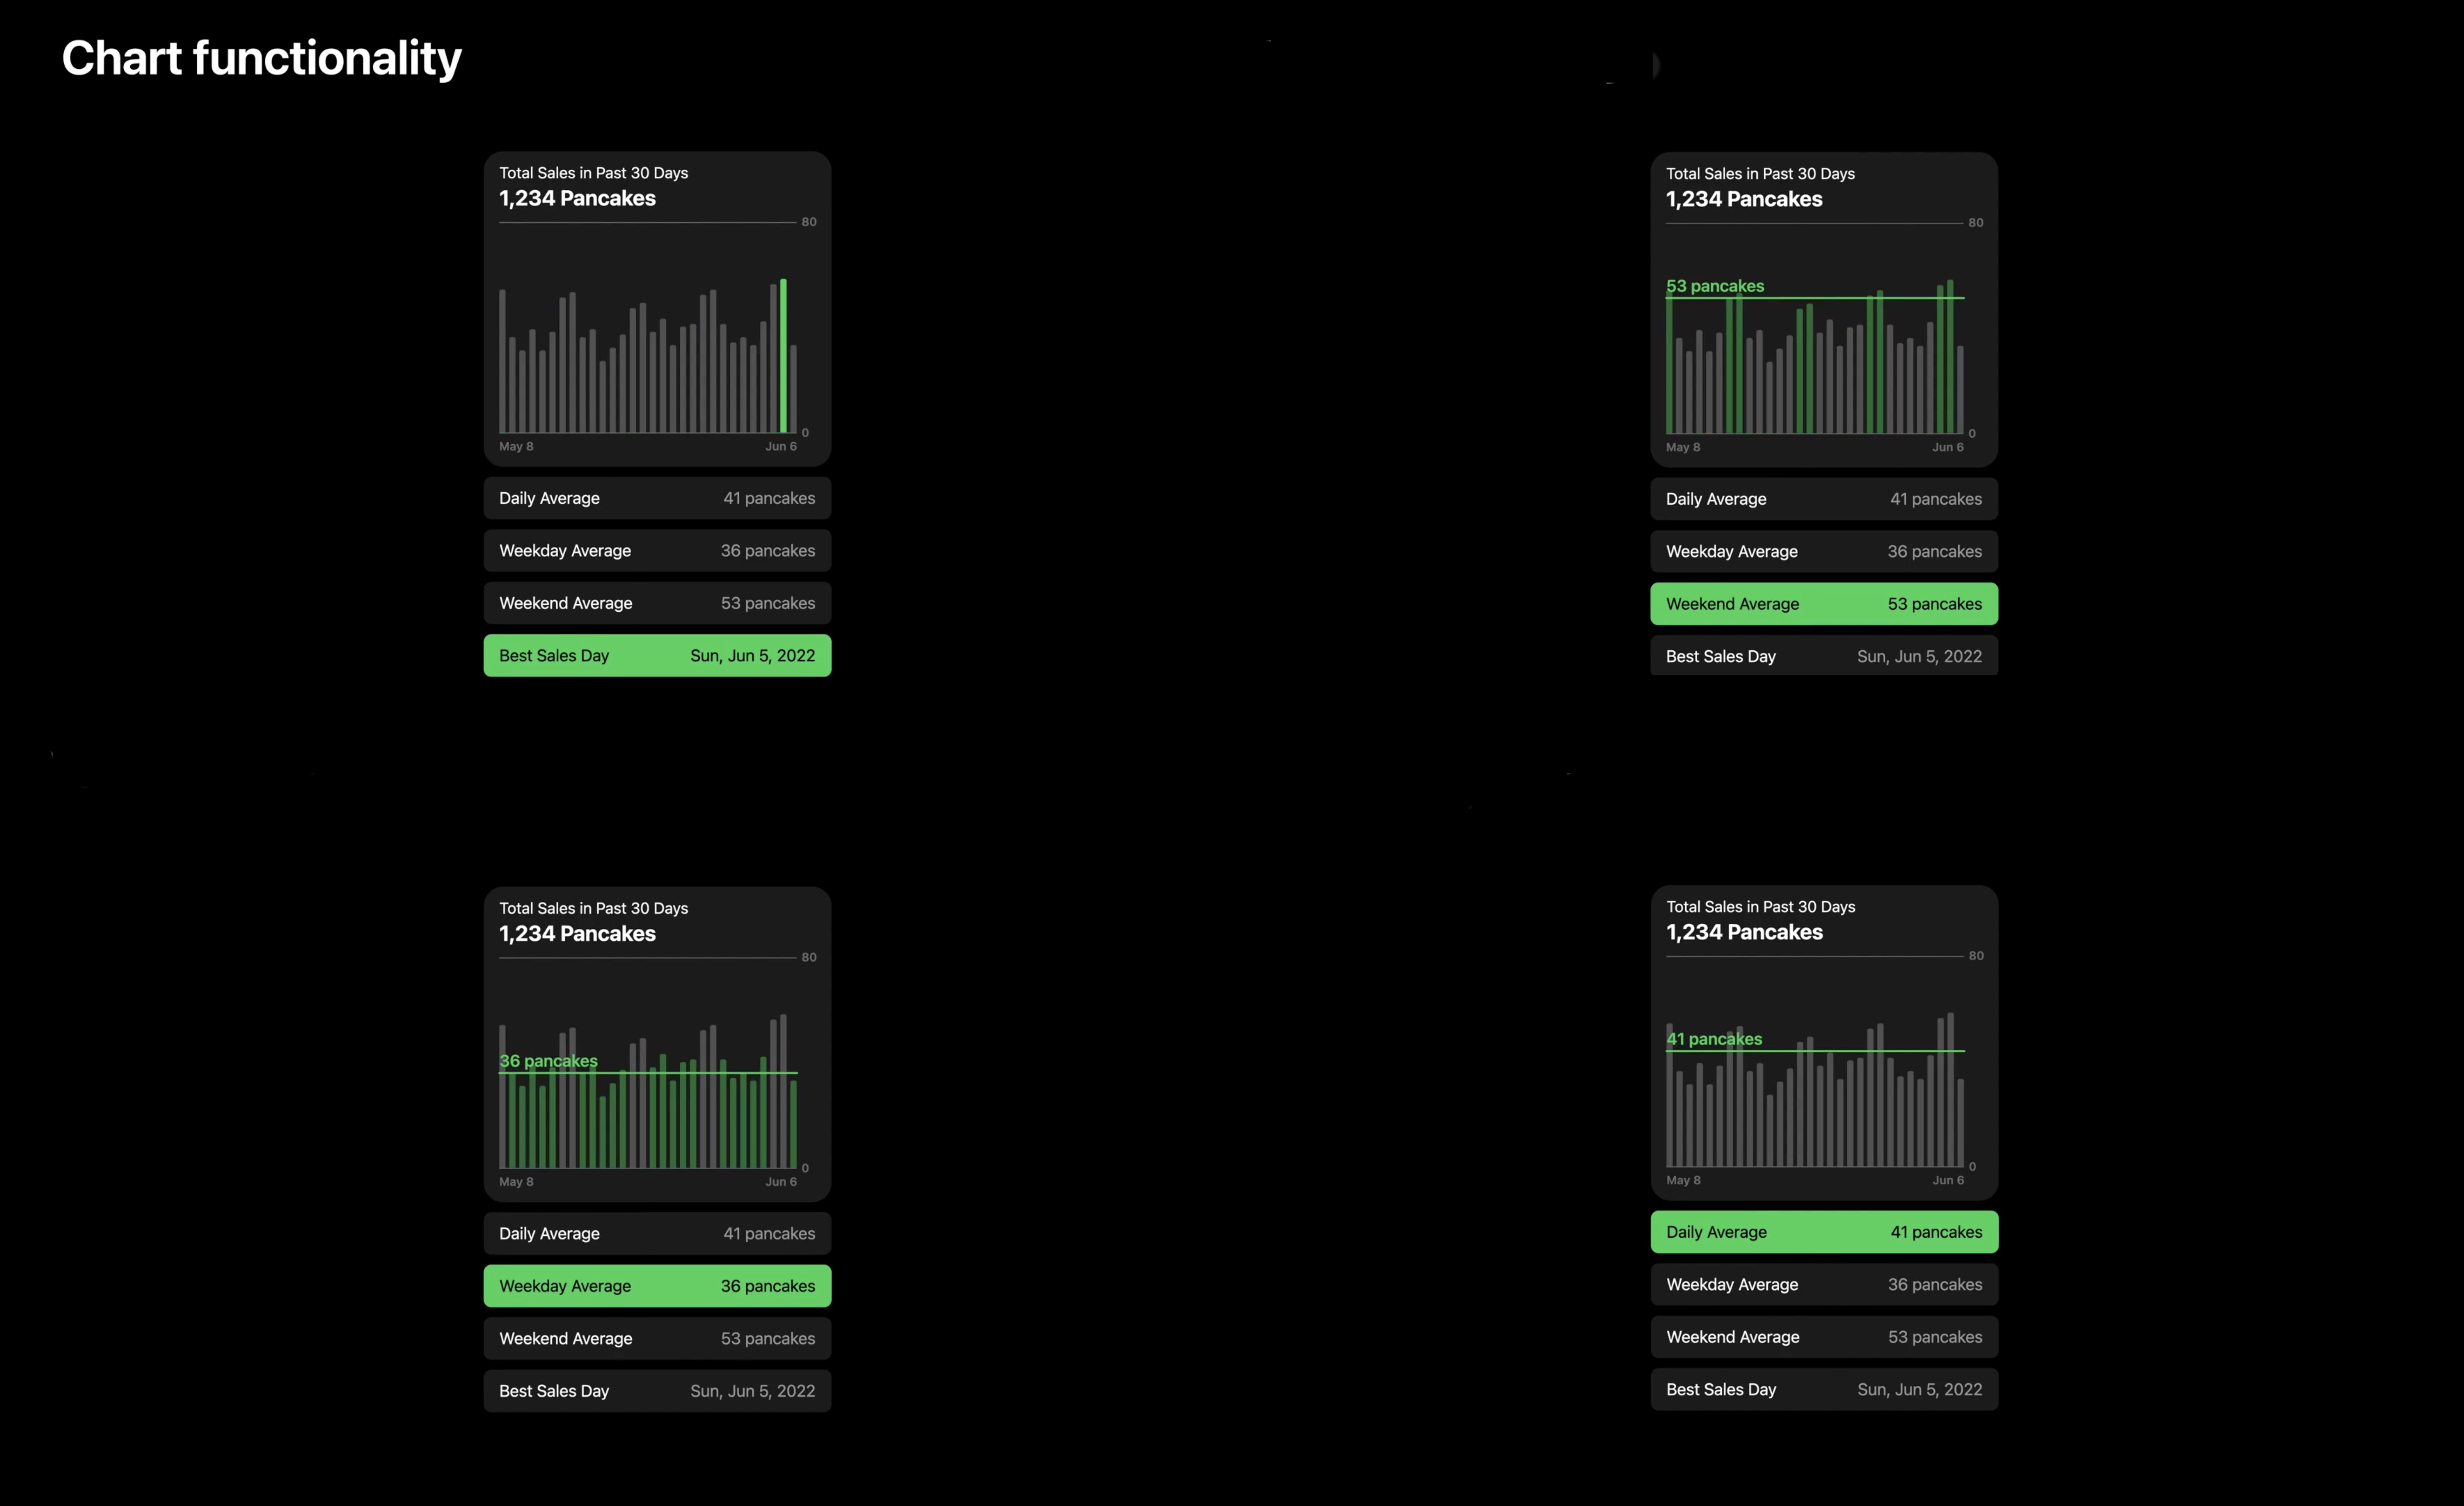The width and height of the screenshot is (2464, 1506).
Task: Click the 'Chart functionality' heading
Action: pyautogui.click(x=261, y=58)
